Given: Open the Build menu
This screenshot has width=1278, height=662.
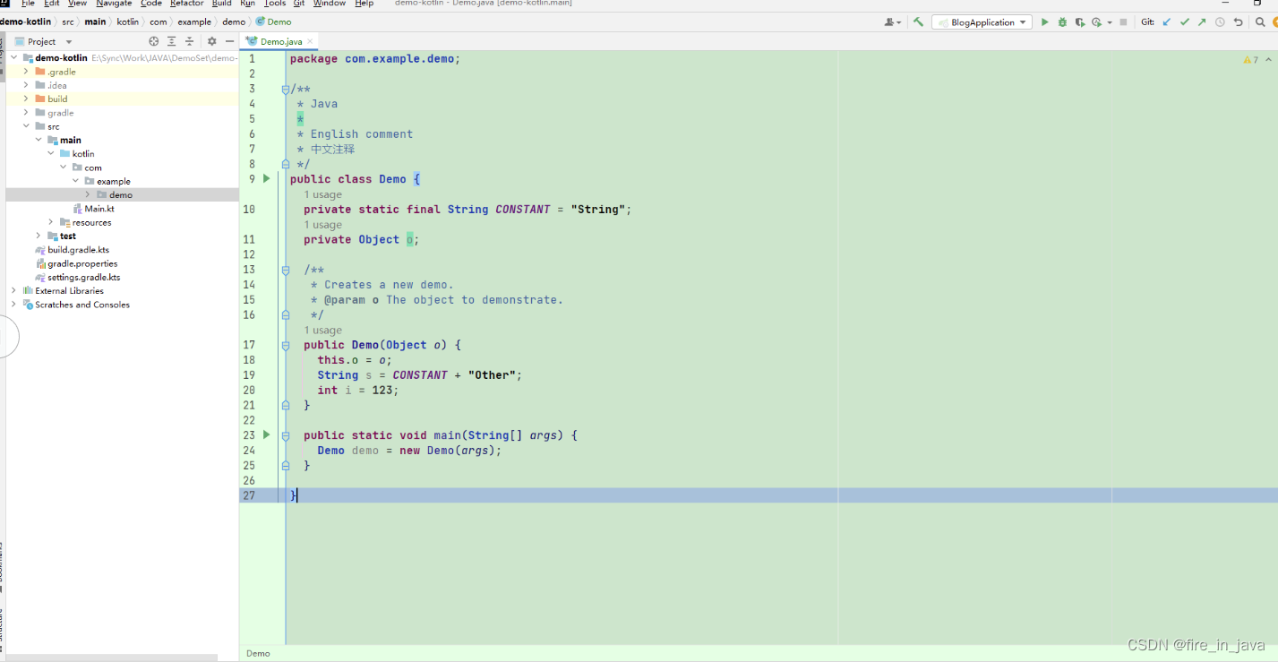Looking at the screenshot, I should (222, 4).
